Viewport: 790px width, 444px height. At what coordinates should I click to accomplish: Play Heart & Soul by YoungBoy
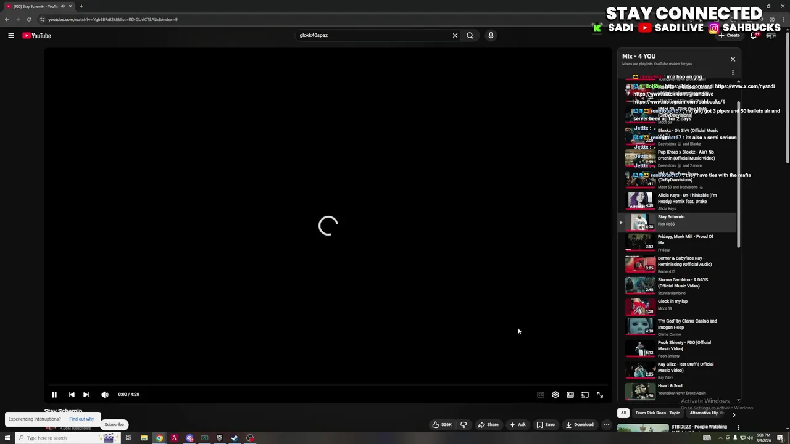[x=678, y=391]
